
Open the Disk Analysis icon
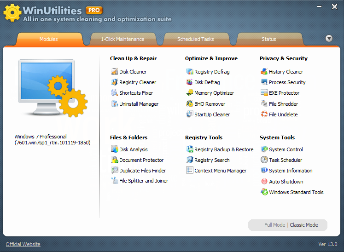(x=115, y=149)
